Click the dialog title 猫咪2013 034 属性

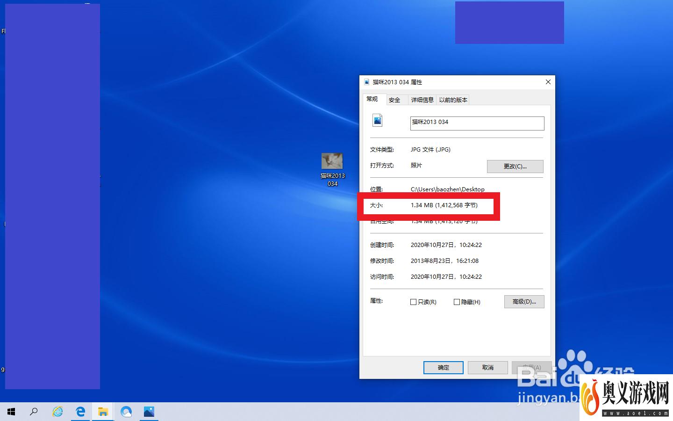(x=397, y=82)
